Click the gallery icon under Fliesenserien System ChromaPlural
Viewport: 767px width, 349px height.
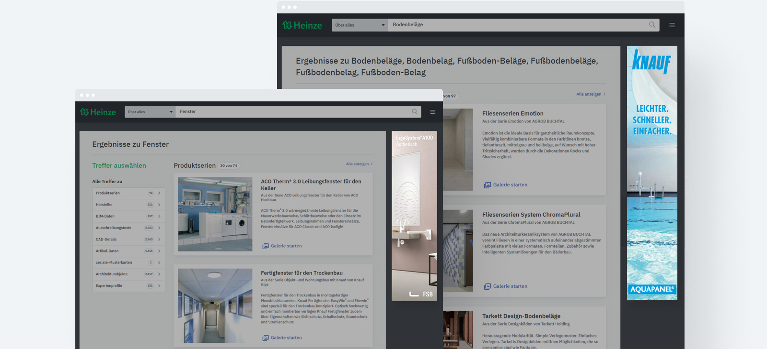coord(488,286)
